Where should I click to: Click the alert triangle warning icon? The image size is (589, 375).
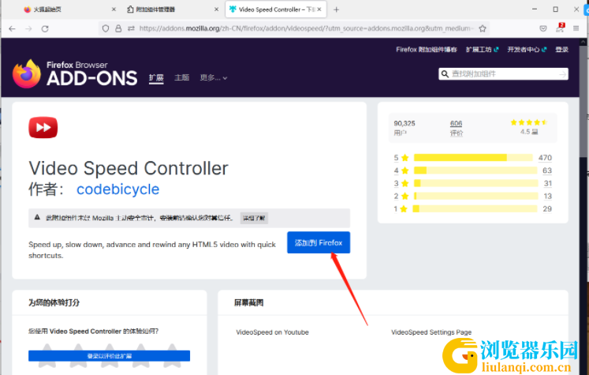37,217
